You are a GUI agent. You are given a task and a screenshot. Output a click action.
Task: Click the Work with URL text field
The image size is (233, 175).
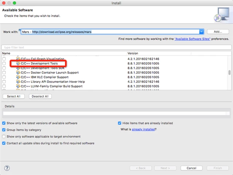tap(110, 32)
